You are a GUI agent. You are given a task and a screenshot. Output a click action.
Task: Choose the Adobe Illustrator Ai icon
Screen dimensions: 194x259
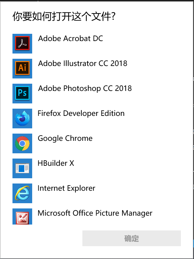[x=22, y=69]
